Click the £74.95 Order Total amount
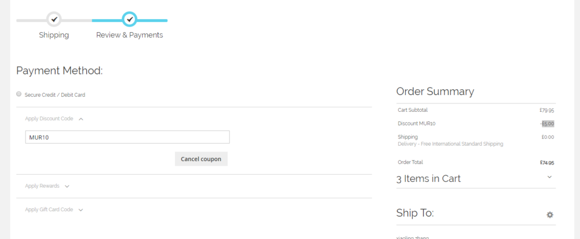 547,163
